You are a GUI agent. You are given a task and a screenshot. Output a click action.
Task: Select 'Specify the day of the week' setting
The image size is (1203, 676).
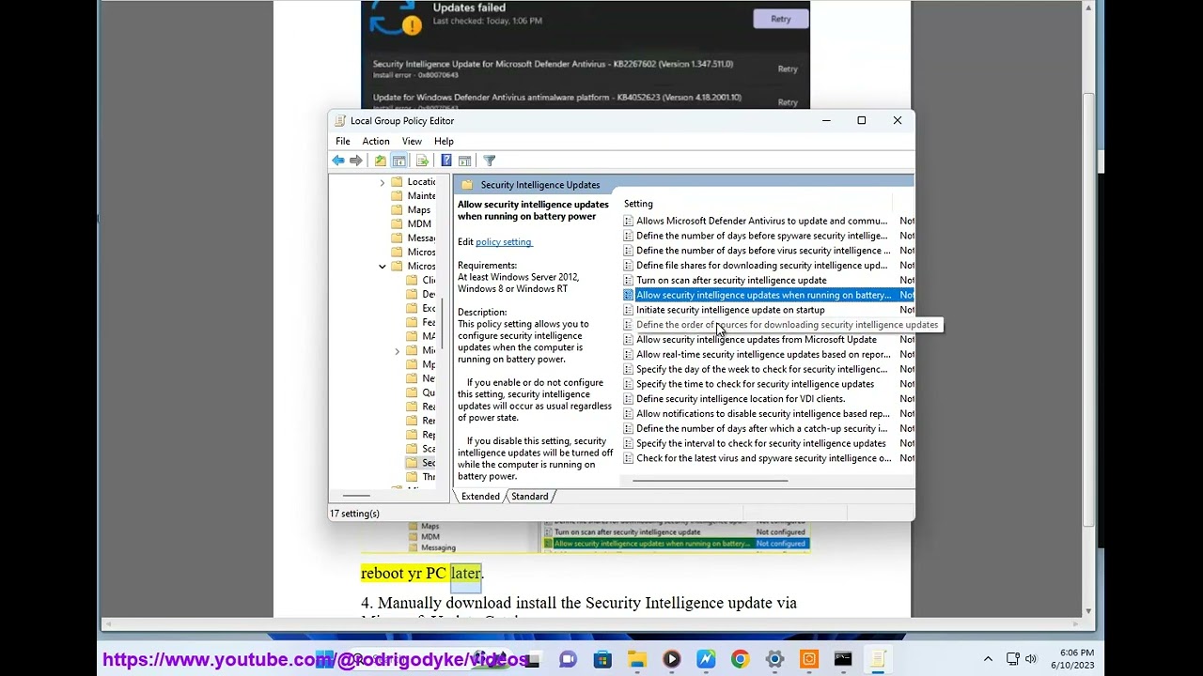(x=761, y=370)
